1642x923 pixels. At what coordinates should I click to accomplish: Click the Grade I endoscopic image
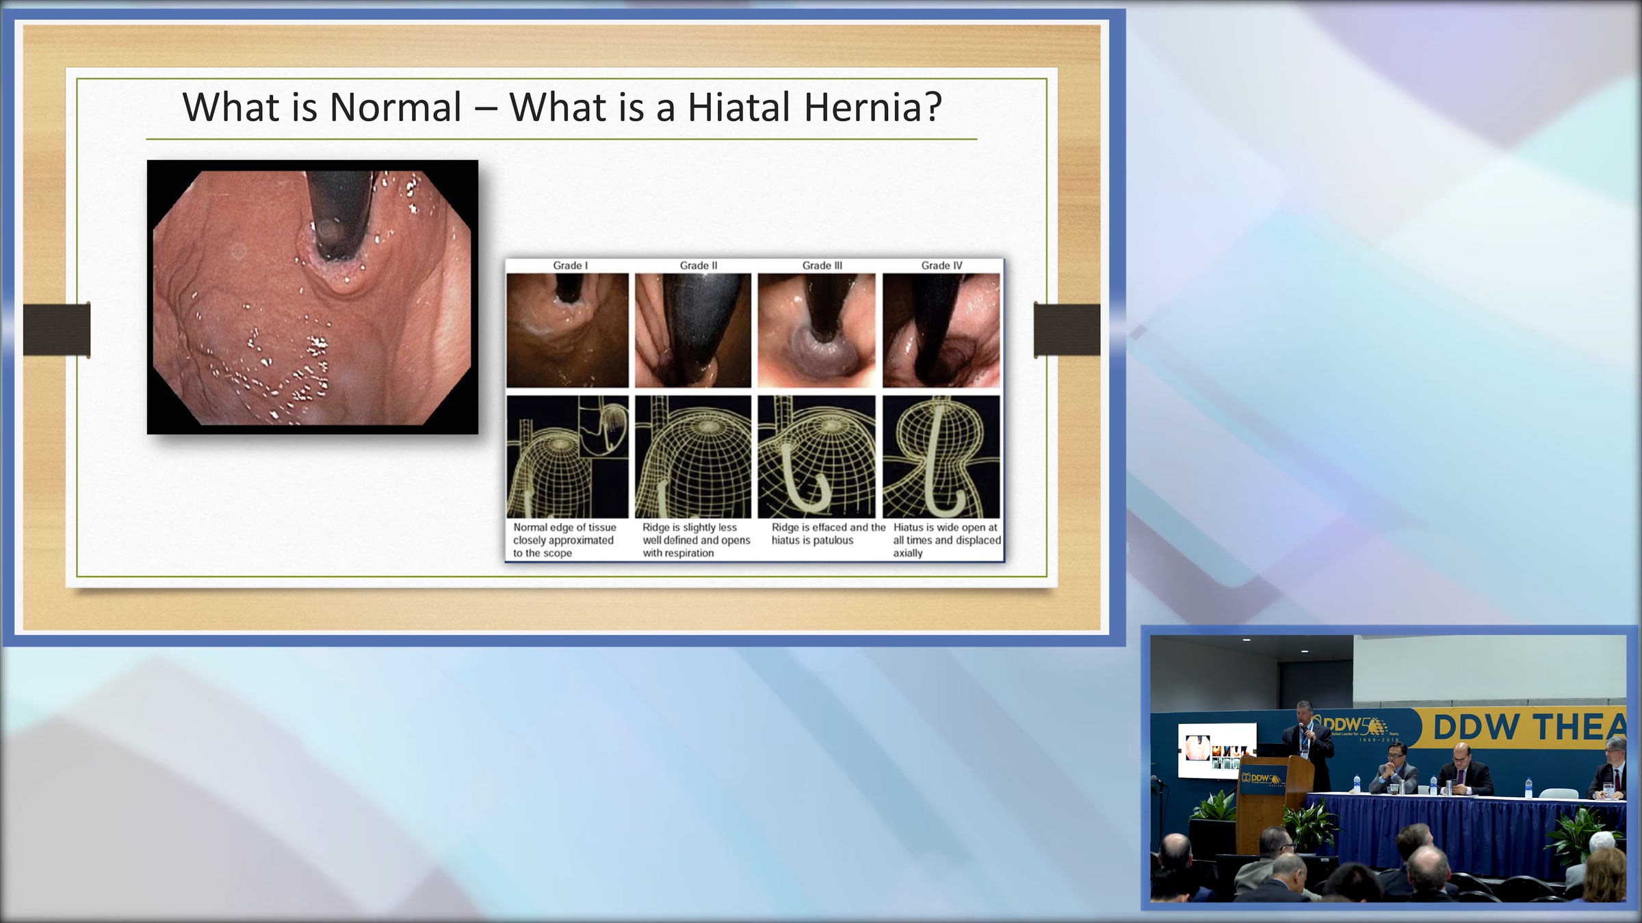tap(567, 330)
